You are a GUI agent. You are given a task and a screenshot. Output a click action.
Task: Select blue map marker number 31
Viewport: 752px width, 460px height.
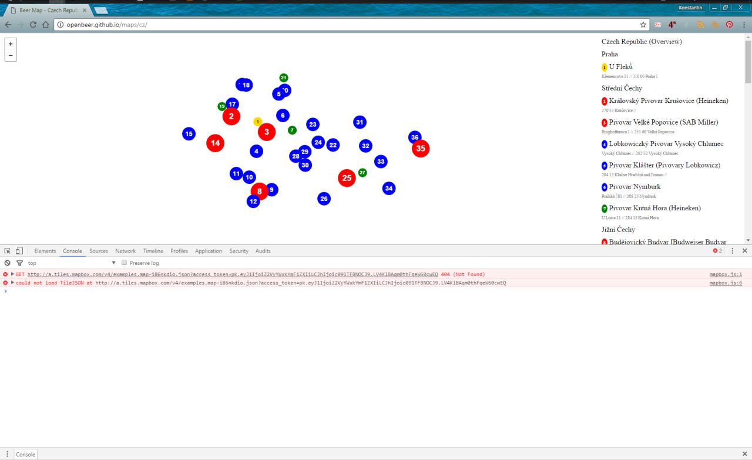360,122
